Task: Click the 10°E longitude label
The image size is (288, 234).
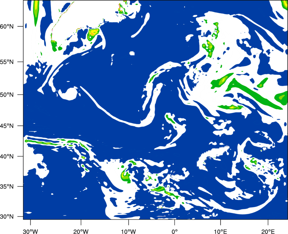Action: 220,231
